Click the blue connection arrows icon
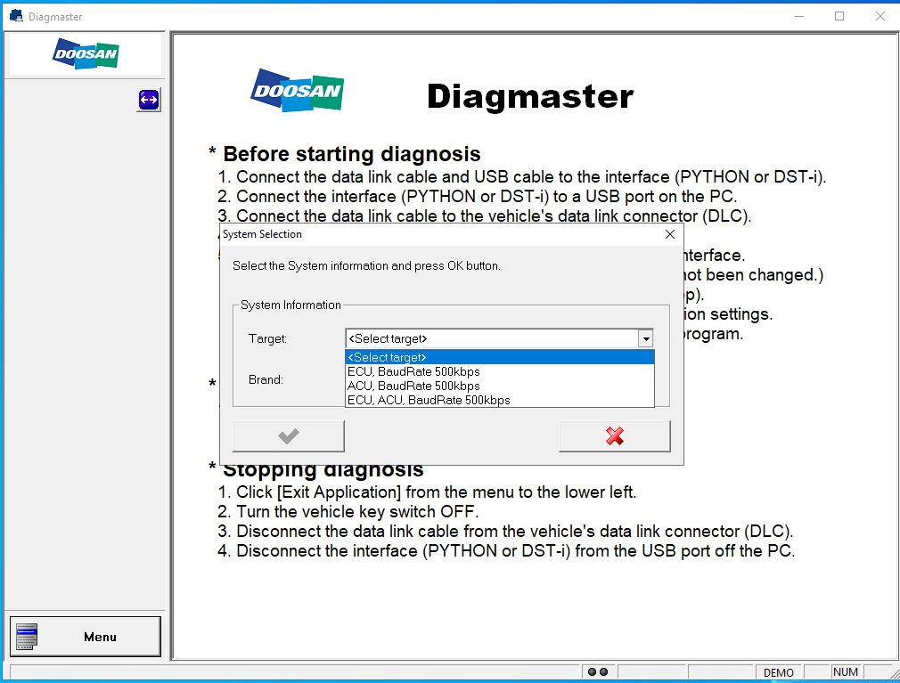 tap(149, 100)
